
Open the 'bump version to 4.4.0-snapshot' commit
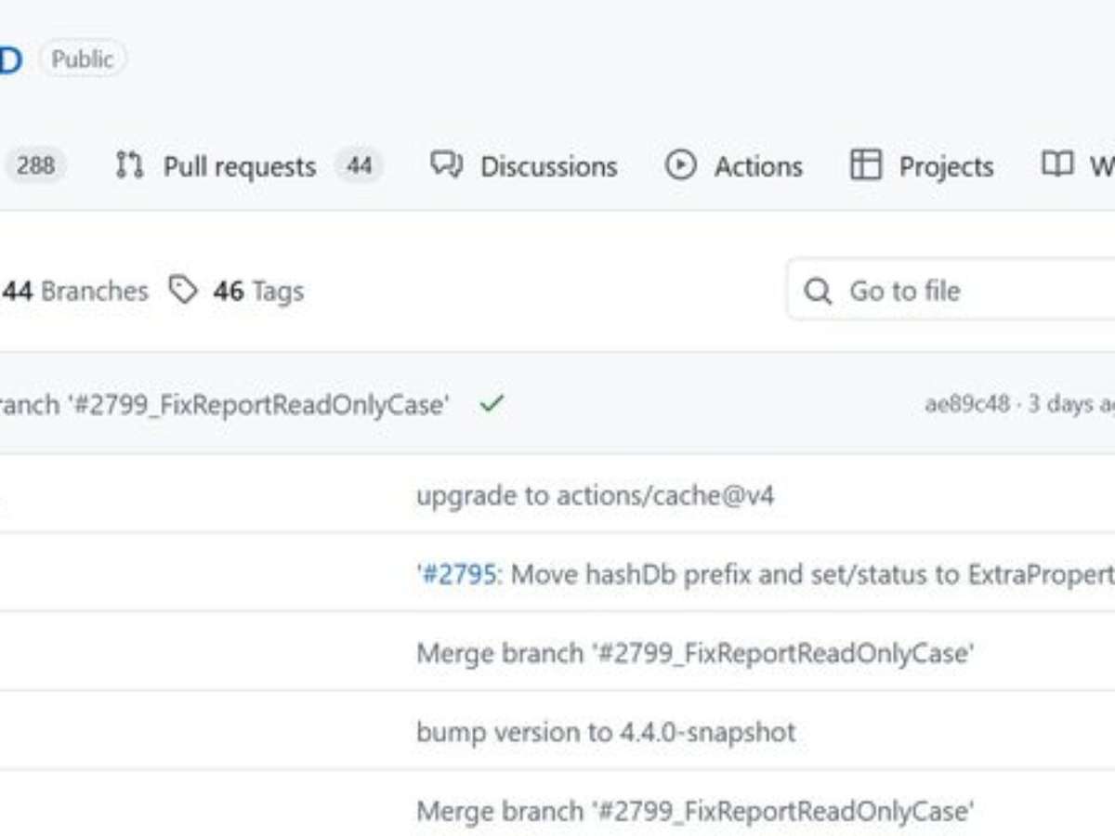tap(606, 733)
